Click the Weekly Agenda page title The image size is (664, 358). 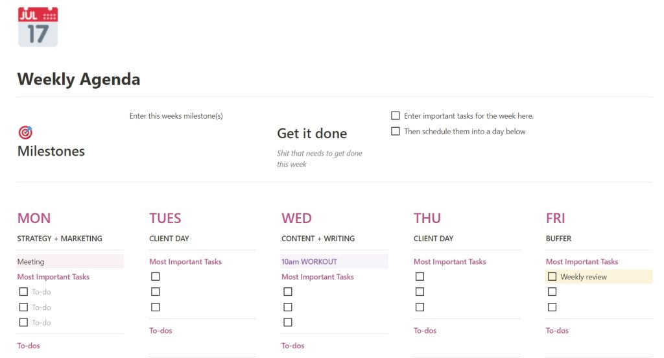[78, 79]
